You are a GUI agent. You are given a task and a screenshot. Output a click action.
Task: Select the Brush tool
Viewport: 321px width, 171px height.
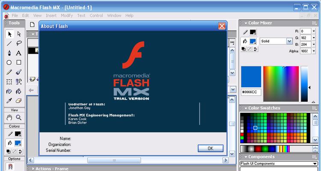[x=19, y=72]
